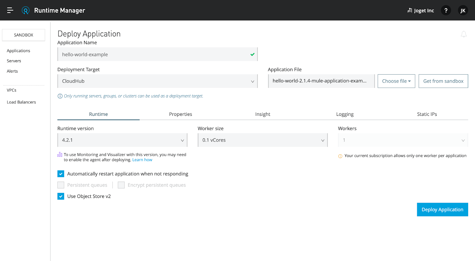Click the SANDBOX environment button
Screen dimensions: 475x261
(x=23, y=35)
